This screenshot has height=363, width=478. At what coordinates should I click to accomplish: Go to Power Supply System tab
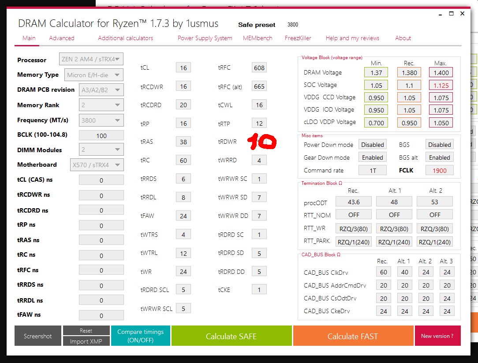[x=205, y=38]
